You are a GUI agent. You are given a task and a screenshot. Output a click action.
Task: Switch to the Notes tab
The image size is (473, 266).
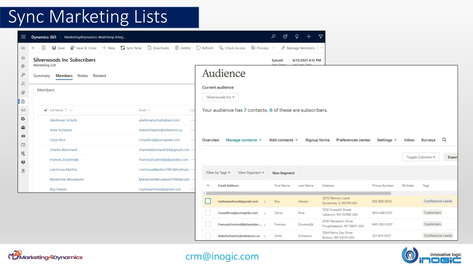tap(82, 76)
